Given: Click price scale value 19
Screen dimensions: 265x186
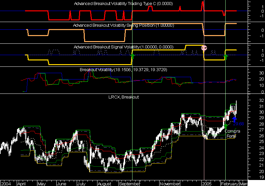Looking at the screenshot, I should click(x=261, y=177).
